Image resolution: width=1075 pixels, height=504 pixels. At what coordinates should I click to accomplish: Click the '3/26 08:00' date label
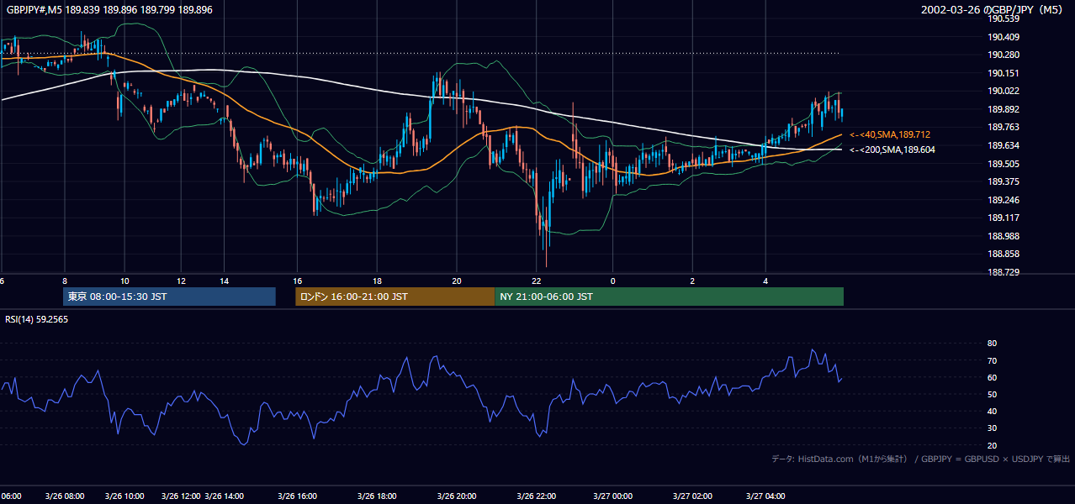(x=64, y=496)
